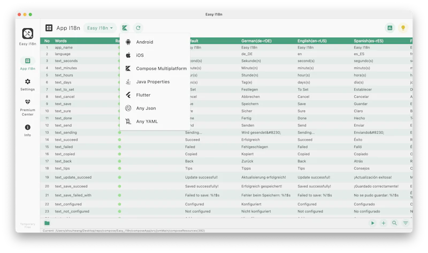
Task: Click the grid icon next to App I18n
Action: (49, 28)
